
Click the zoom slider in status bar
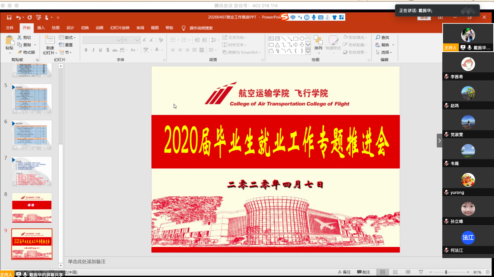click(x=446, y=272)
